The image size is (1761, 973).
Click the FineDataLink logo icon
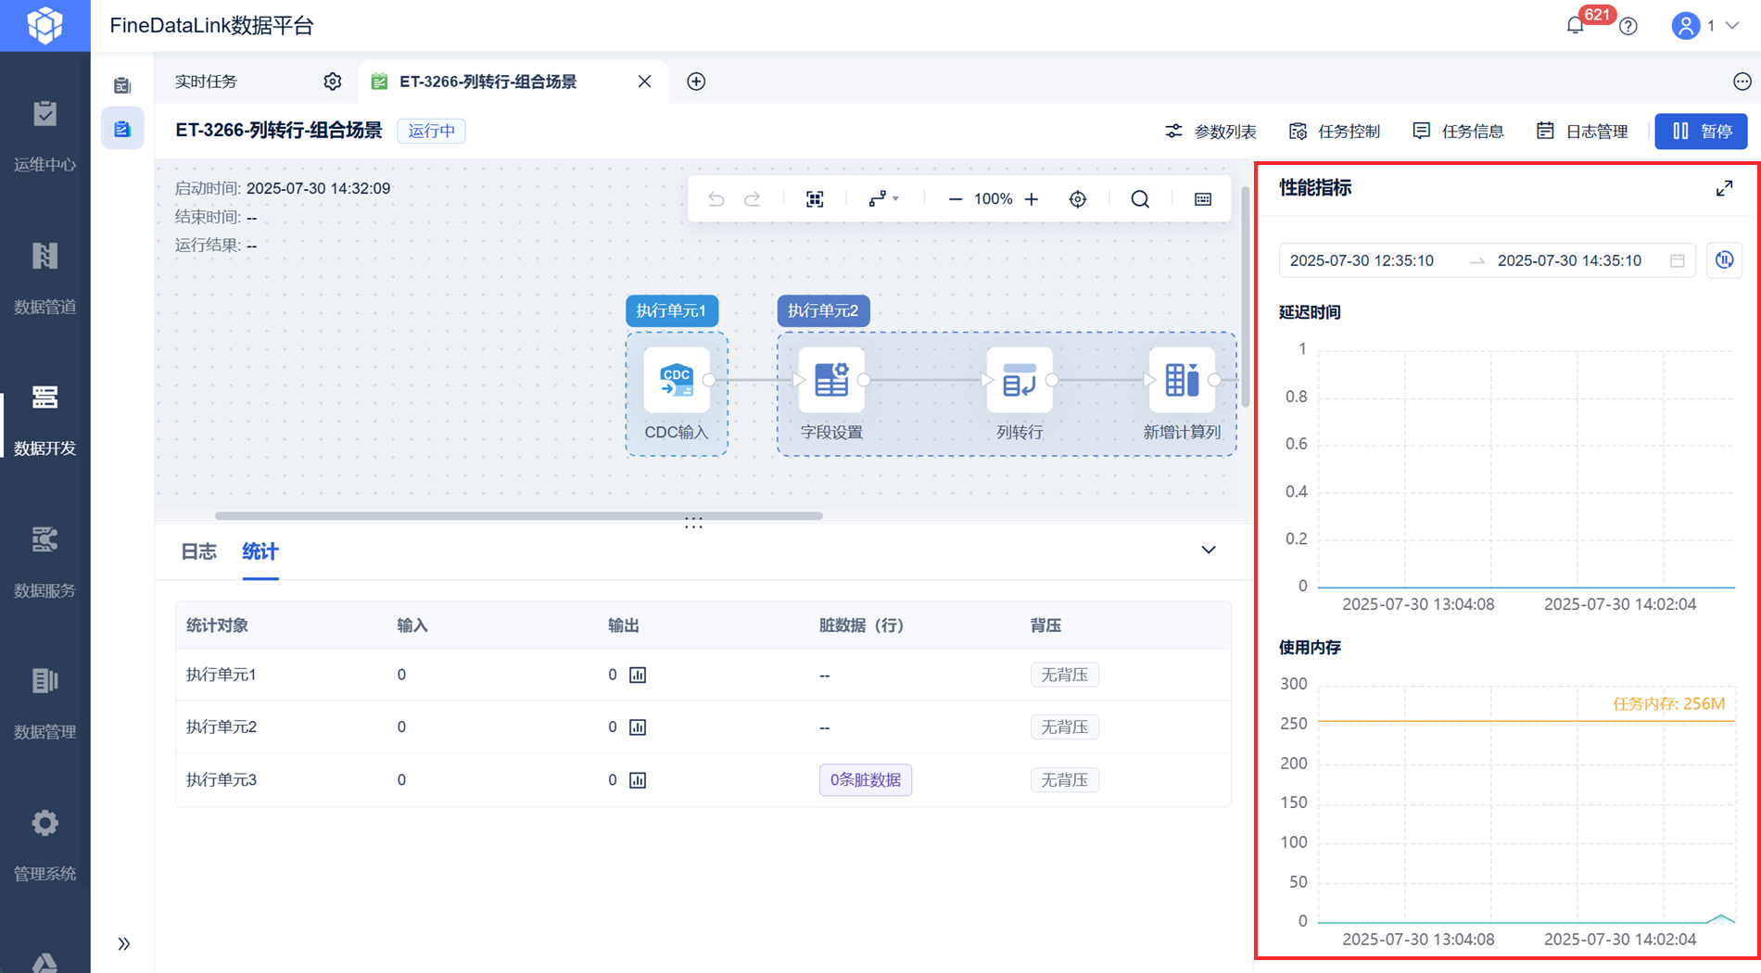pos(44,25)
